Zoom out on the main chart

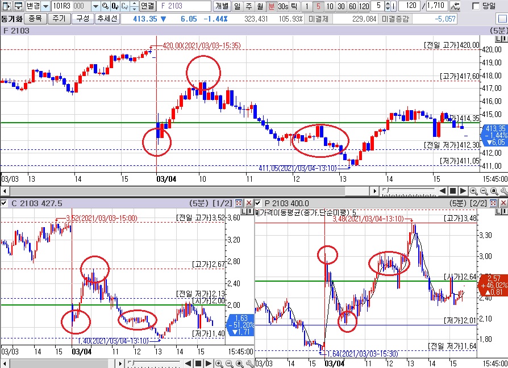coord(484,191)
